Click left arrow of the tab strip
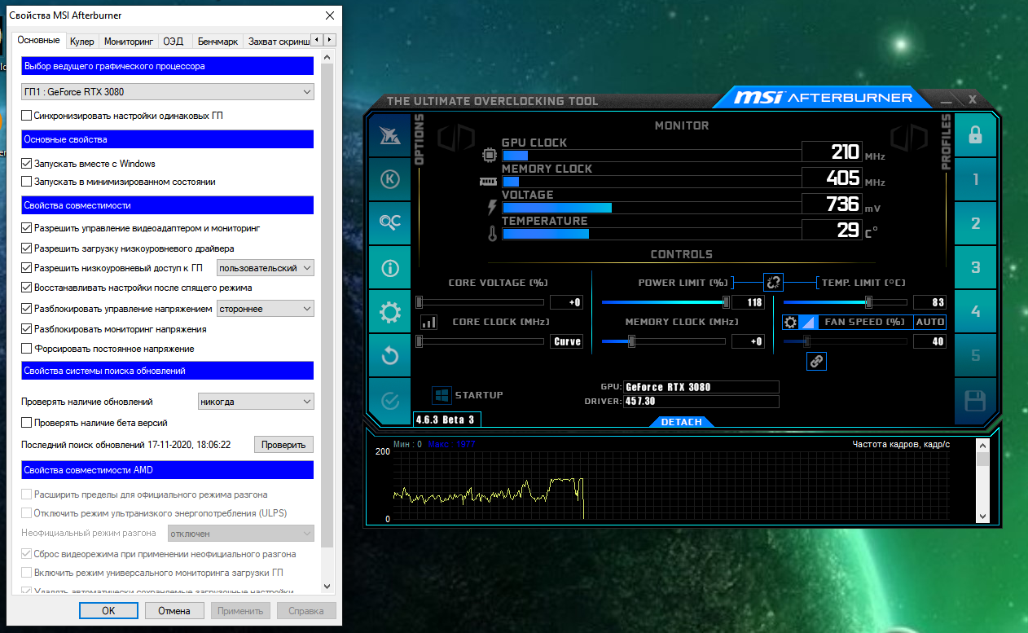Viewport: 1028px width, 633px height. pyautogui.click(x=318, y=40)
